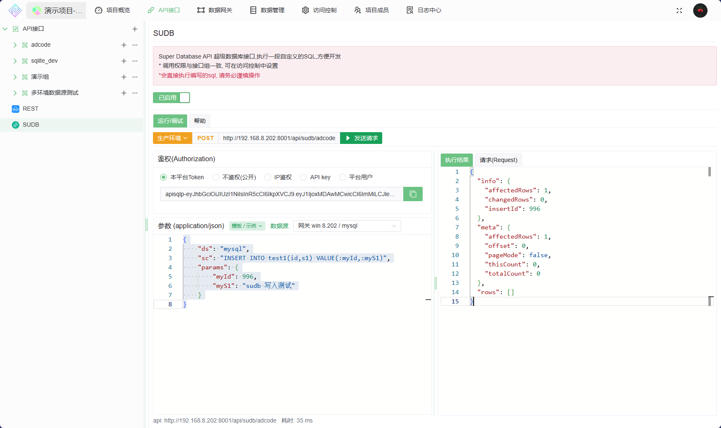The height and width of the screenshot is (428, 721).
Task: Select the API key authorization radio
Action: (303, 177)
